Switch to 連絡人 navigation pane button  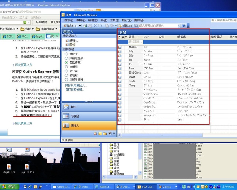point(89,125)
